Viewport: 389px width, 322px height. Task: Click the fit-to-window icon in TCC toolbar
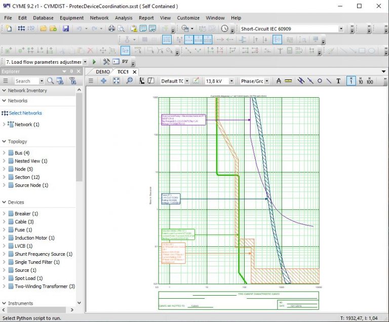(x=116, y=81)
